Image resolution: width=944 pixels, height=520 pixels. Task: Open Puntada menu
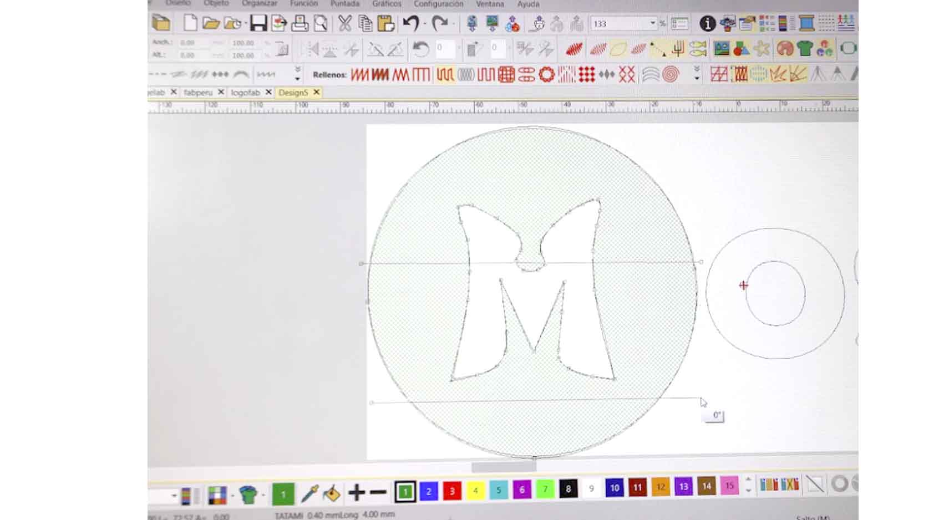pos(345,4)
